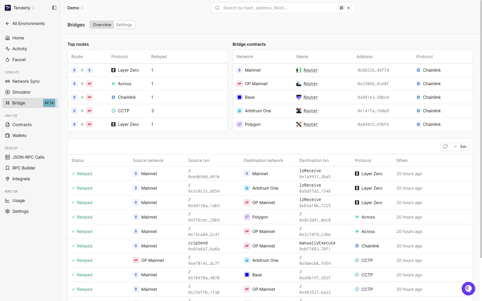Open the Base Router contract link
The image size is (482, 301).
coord(311,97)
